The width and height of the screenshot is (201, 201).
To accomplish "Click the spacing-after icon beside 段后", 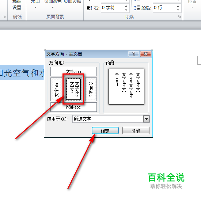I will 137,8.
